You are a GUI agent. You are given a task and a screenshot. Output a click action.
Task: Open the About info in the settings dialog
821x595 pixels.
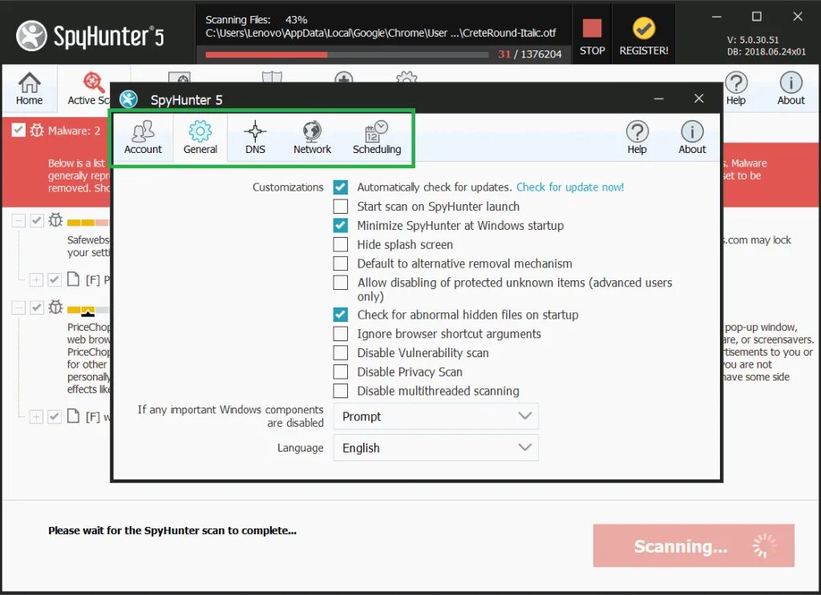click(x=692, y=136)
